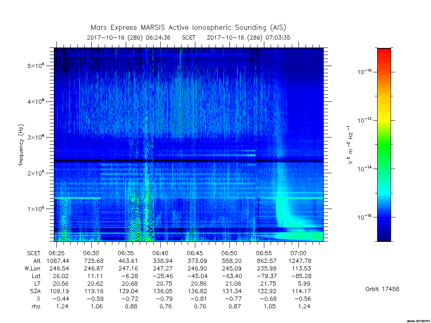Click rho value "0.88"
This screenshot has width=431, height=323.
131,307
